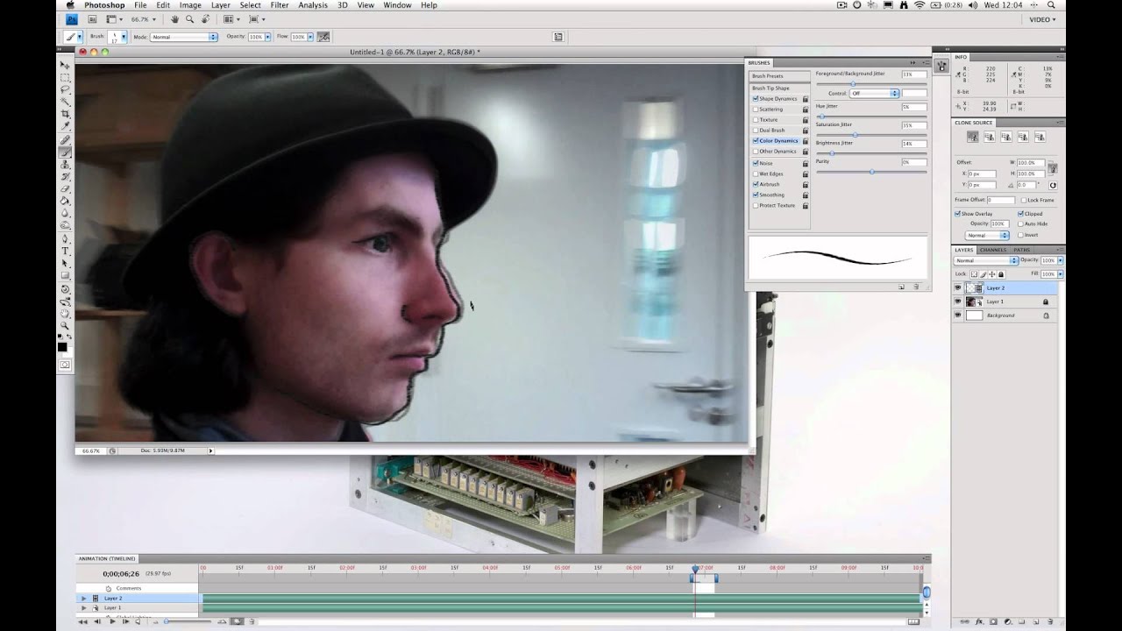Enable Texture checkbox

756,119
